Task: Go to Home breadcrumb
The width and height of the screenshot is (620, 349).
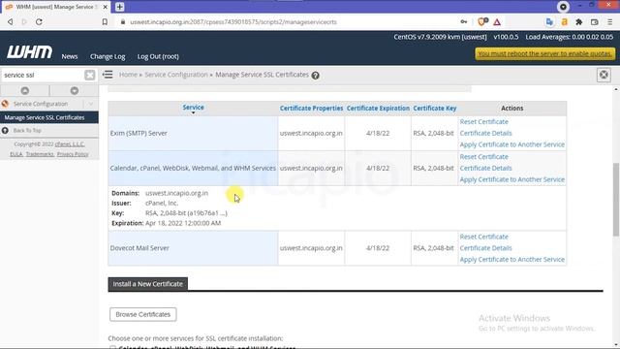Action: [x=128, y=75]
